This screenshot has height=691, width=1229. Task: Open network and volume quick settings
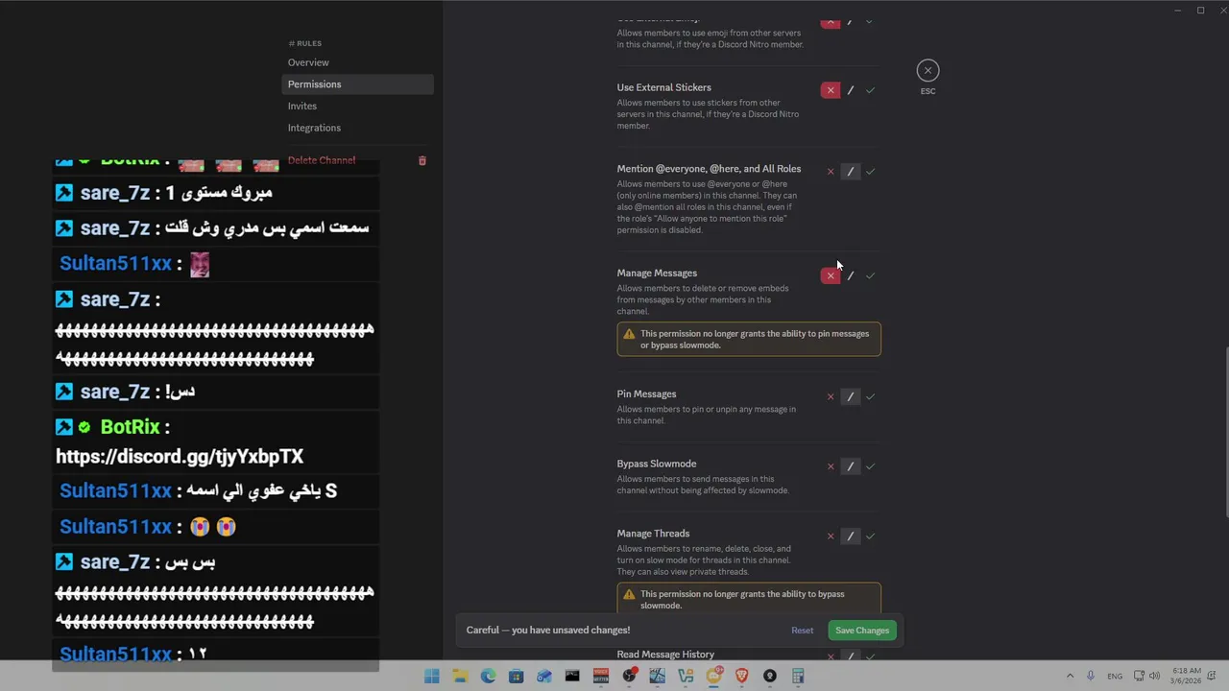pyautogui.click(x=1146, y=677)
